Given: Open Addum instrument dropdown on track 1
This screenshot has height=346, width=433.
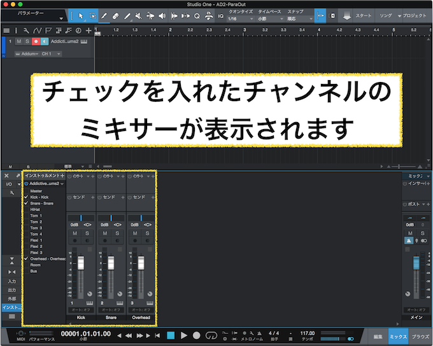Looking at the screenshot, I should click(27, 54).
